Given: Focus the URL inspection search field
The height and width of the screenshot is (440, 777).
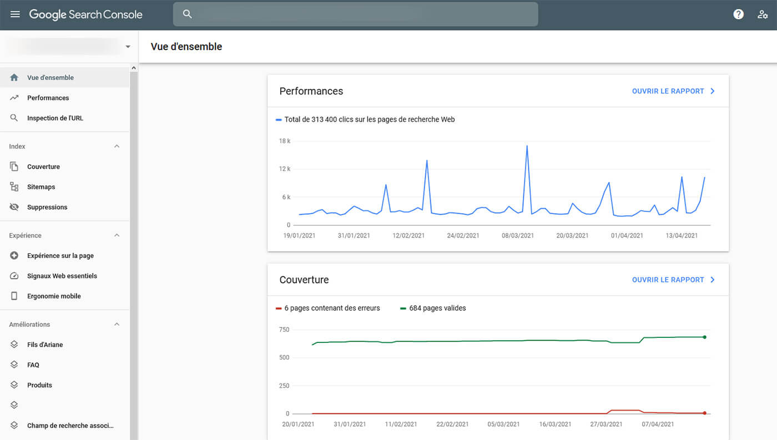Looking at the screenshot, I should [x=355, y=14].
